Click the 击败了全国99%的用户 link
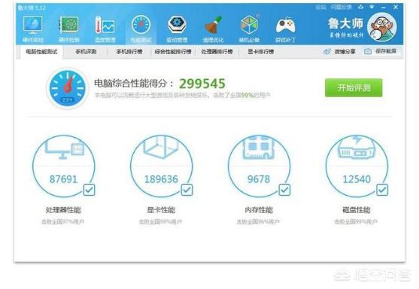Viewport: 419px width, 289px height. click(x=241, y=95)
